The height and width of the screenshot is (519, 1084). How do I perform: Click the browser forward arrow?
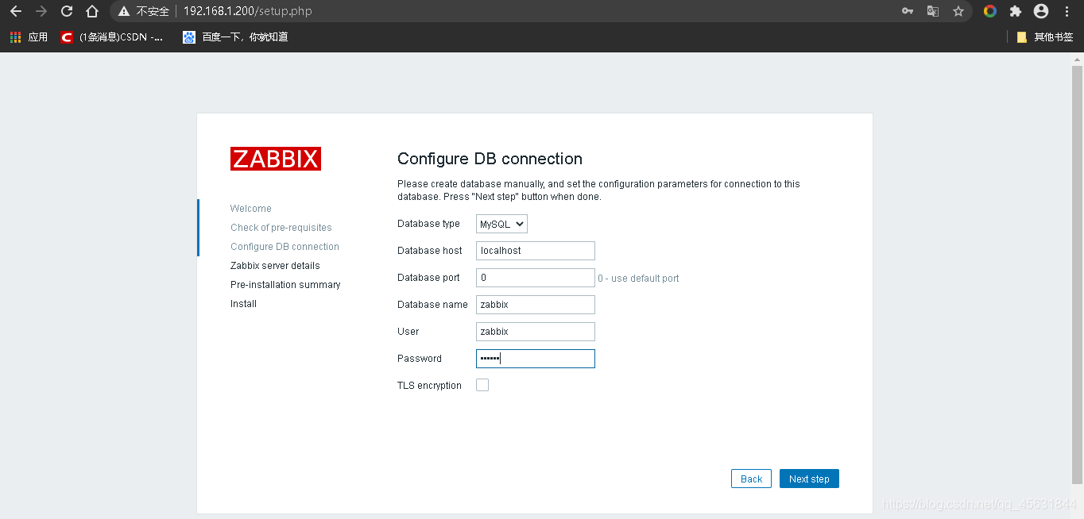(x=41, y=11)
